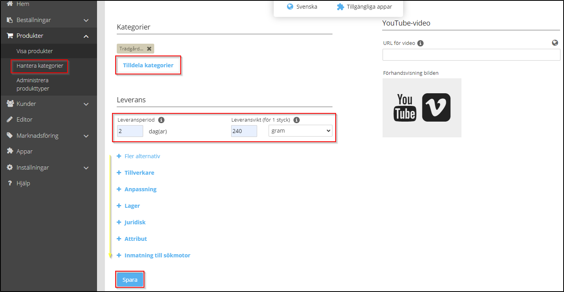Go to Visa produkter in the sidebar
Viewport: 564px width, 292px height.
[35, 51]
